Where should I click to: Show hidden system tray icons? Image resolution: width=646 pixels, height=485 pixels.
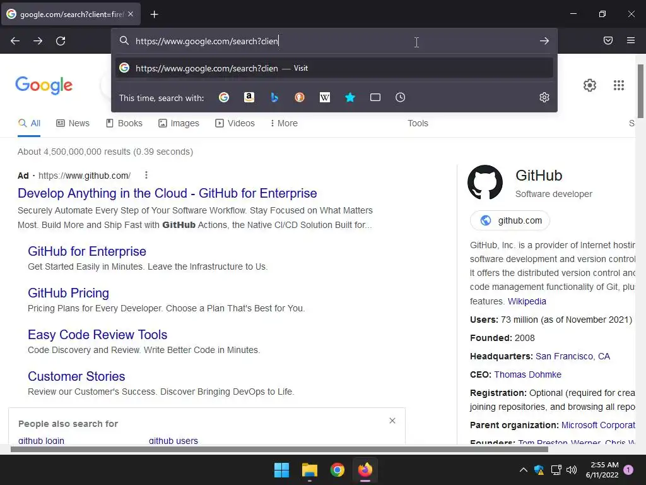(523, 470)
